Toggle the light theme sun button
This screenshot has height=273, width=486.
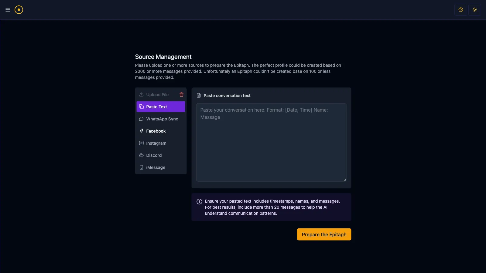point(475,10)
